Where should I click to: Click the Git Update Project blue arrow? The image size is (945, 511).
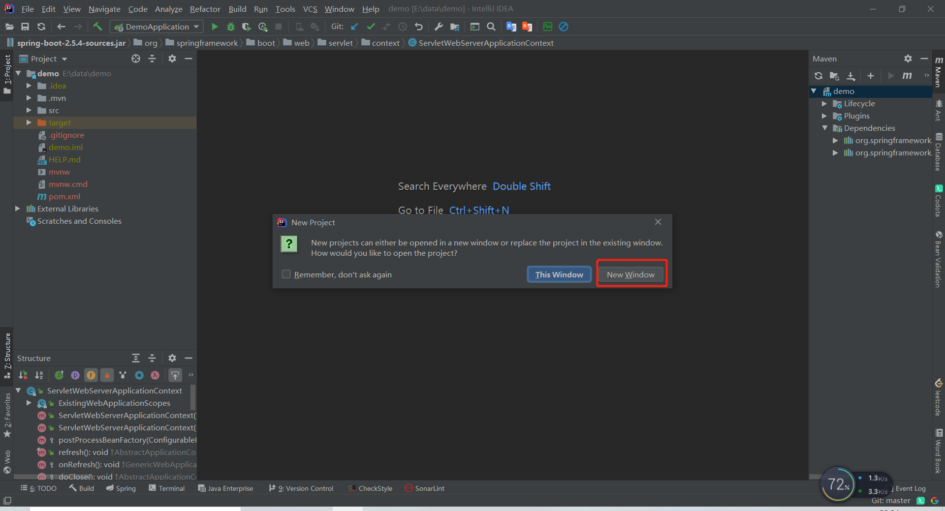pos(354,27)
